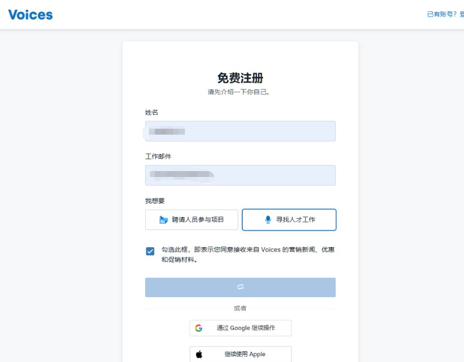Click the 或者 divider label

240,308
